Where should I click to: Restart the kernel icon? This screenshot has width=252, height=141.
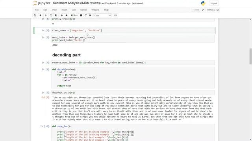pyautogui.click(x=86, y=15)
